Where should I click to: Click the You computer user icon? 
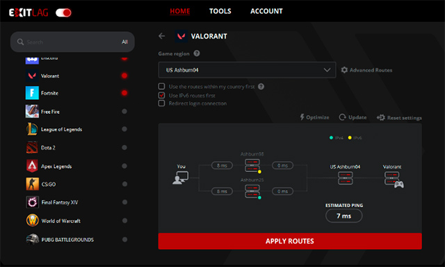(181, 178)
